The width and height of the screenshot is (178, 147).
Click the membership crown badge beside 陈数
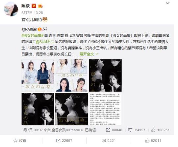40,6
